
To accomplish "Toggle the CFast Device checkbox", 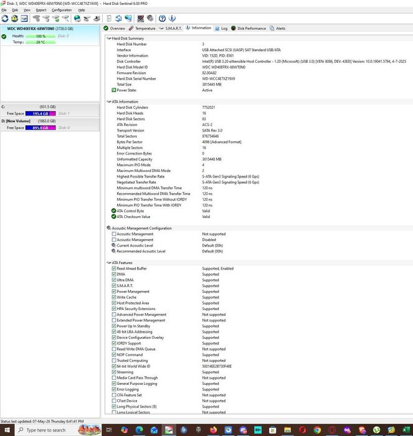I will point(114,400).
